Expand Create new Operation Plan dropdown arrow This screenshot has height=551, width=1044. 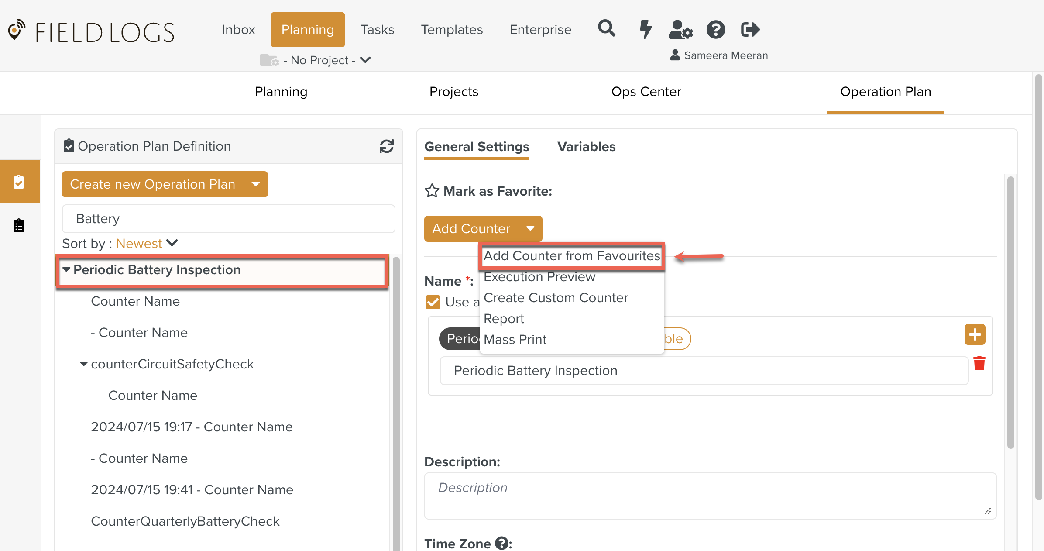(x=256, y=184)
